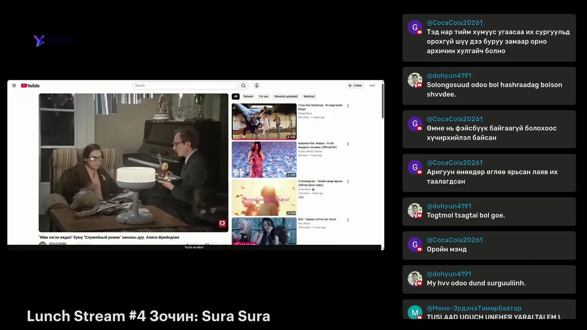Screen dimensions: 587x330
Task: Open more options for Kiwi video
Action: click(348, 220)
